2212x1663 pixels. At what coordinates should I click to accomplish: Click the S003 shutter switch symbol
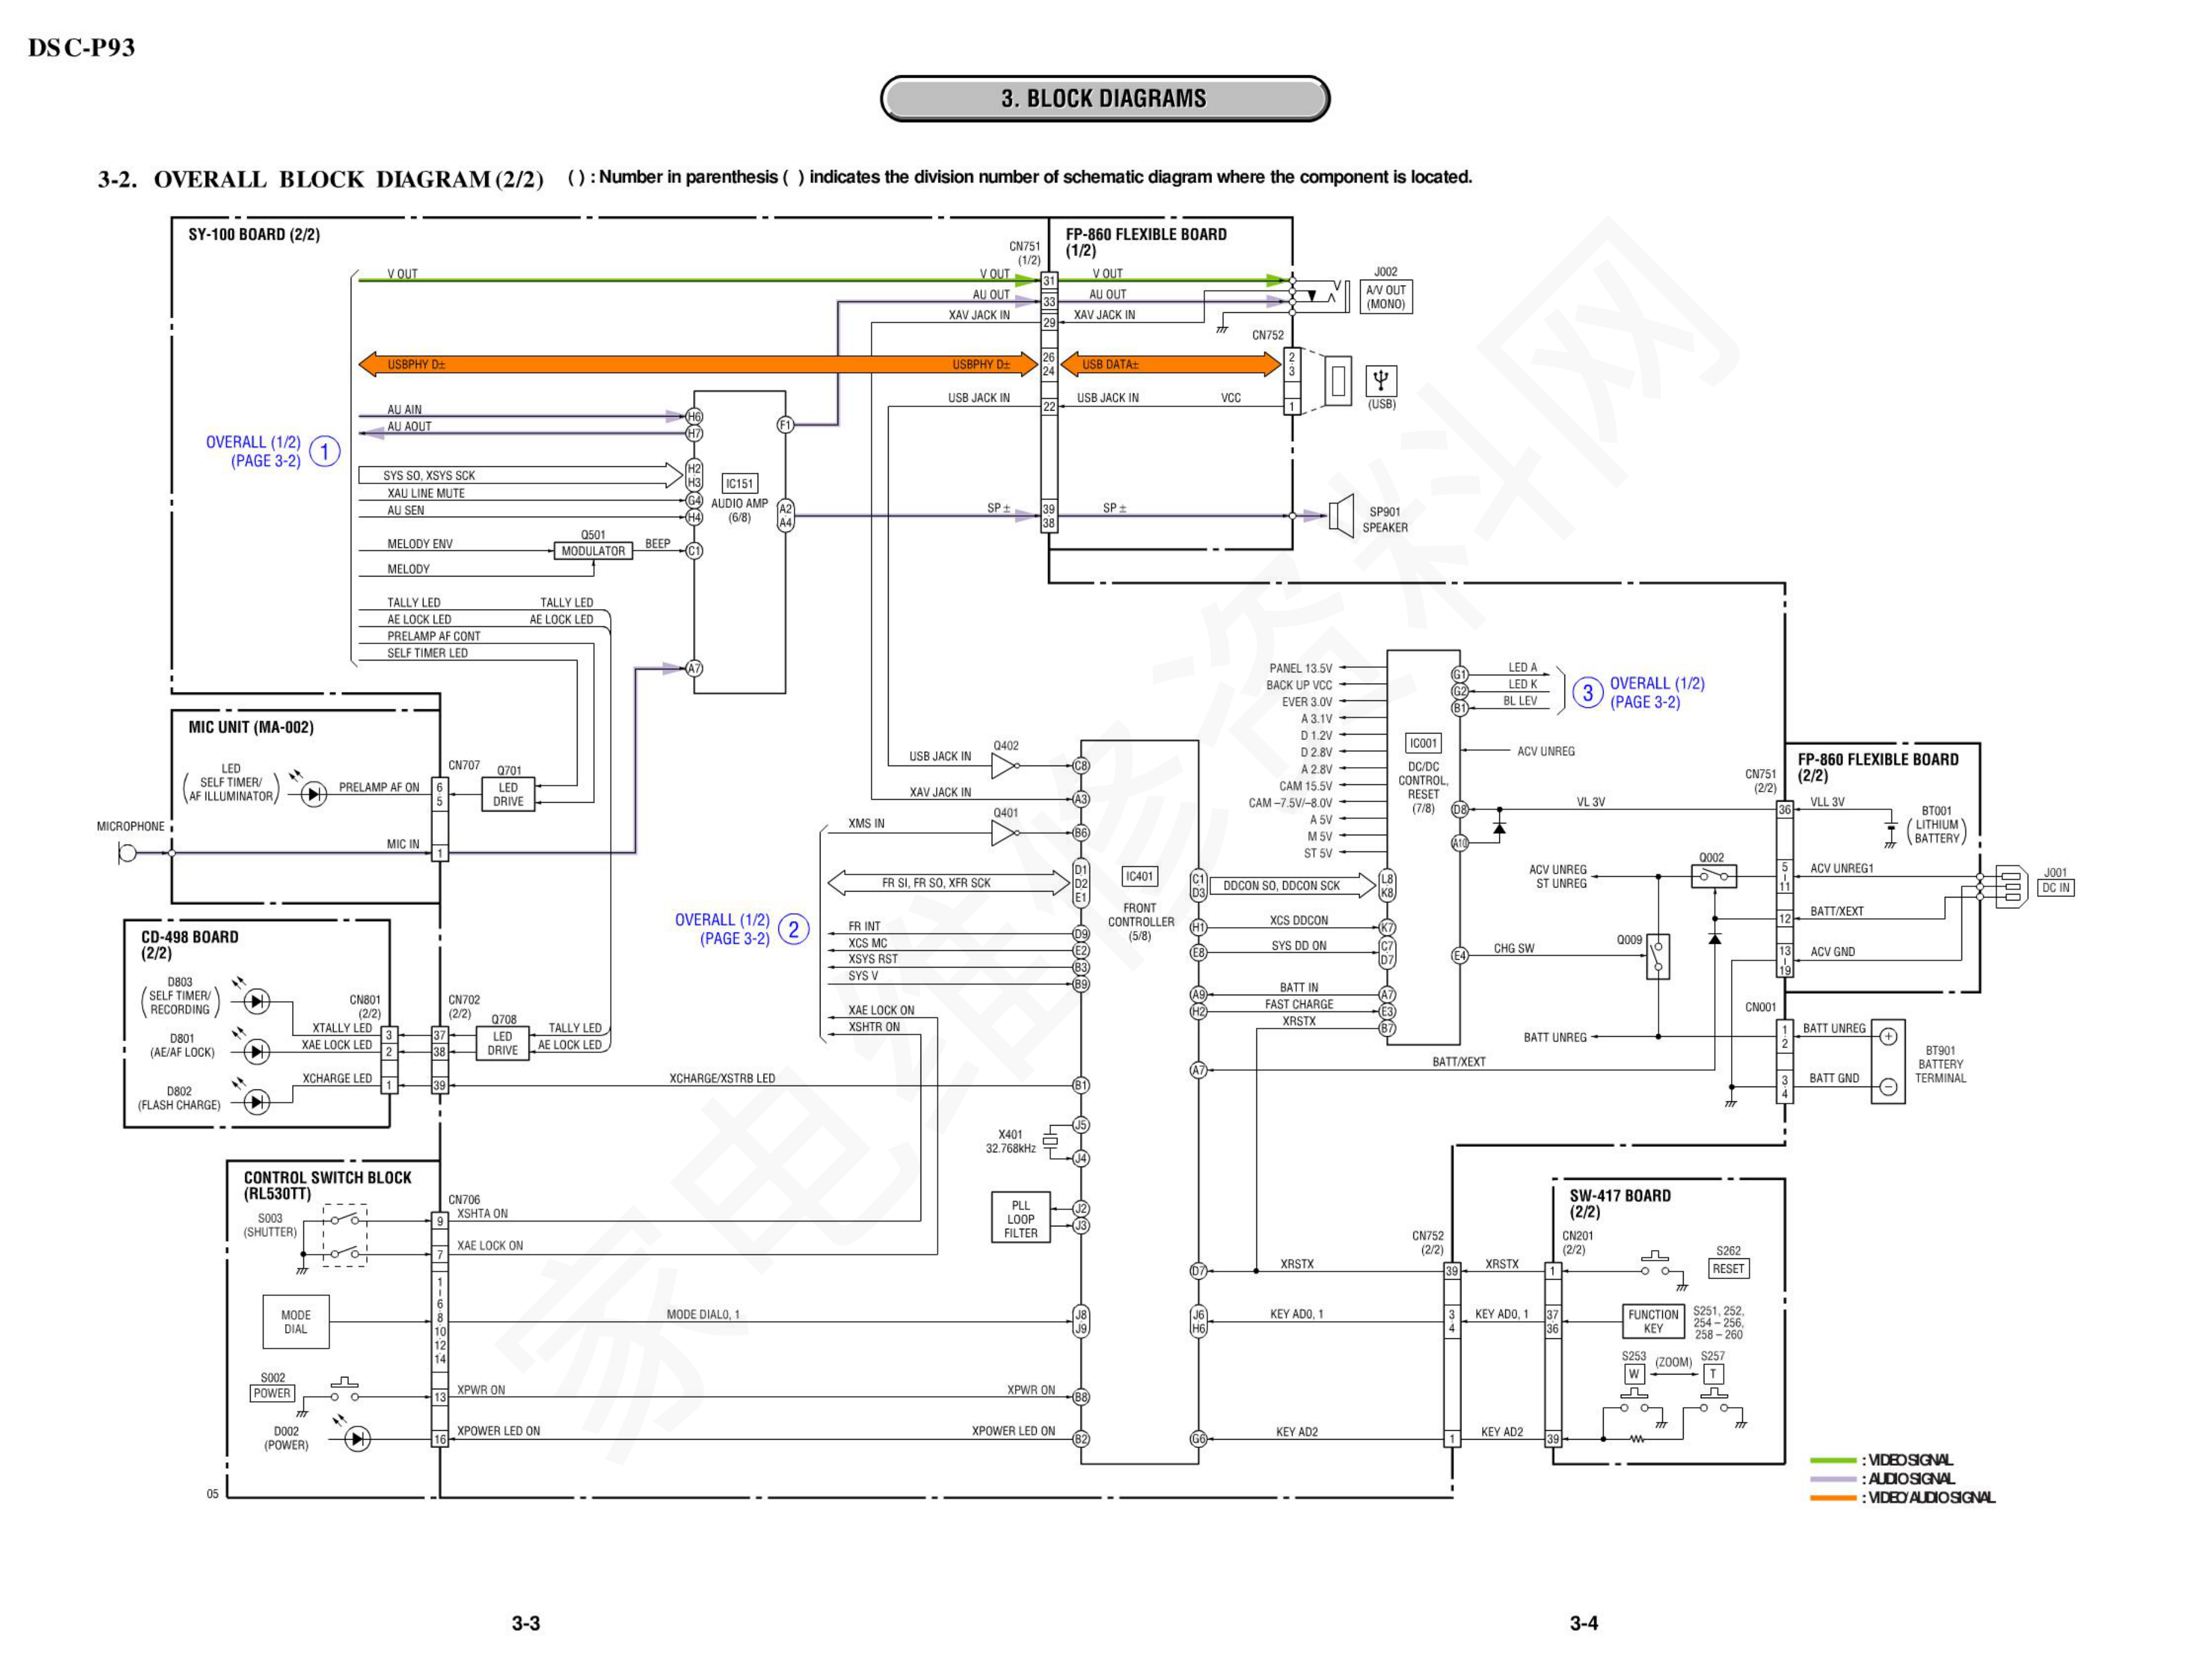(345, 1236)
